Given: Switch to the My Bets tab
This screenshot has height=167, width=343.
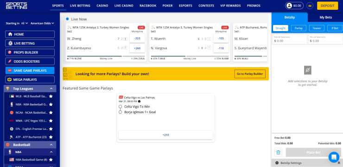Looking at the screenshot, I should click(x=326, y=17).
